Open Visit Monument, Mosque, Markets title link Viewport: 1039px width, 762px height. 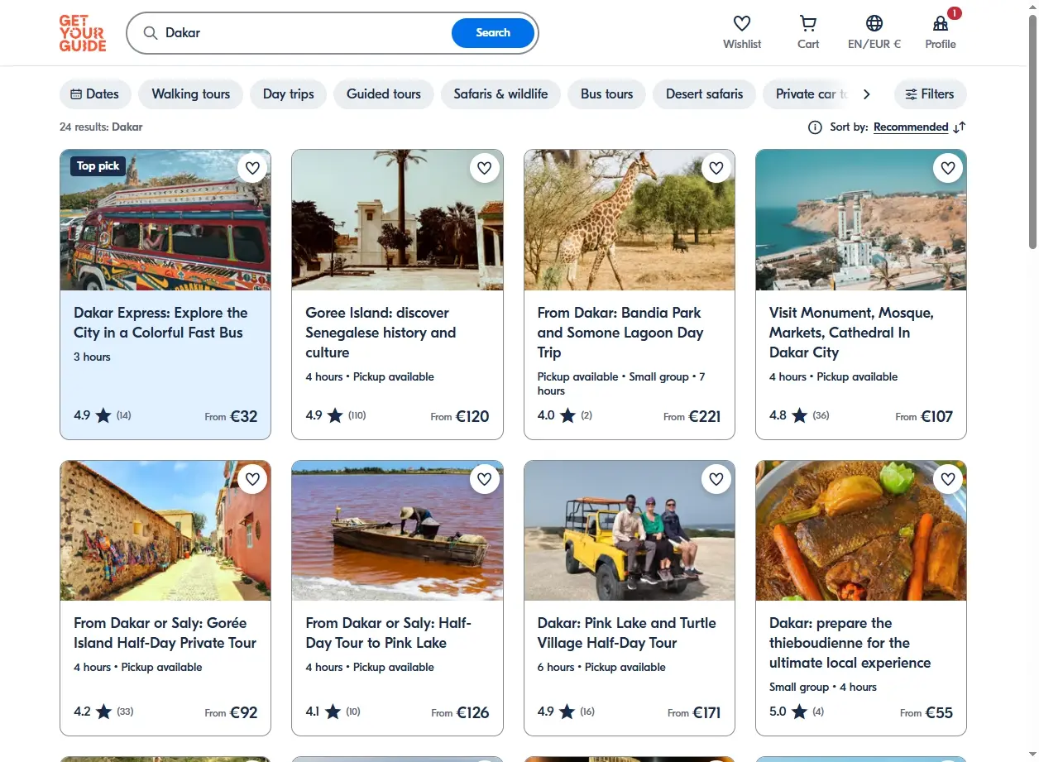click(851, 333)
